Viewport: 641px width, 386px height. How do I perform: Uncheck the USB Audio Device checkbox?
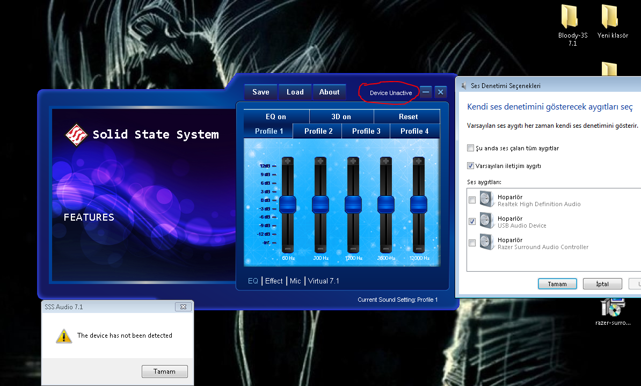[x=472, y=221]
